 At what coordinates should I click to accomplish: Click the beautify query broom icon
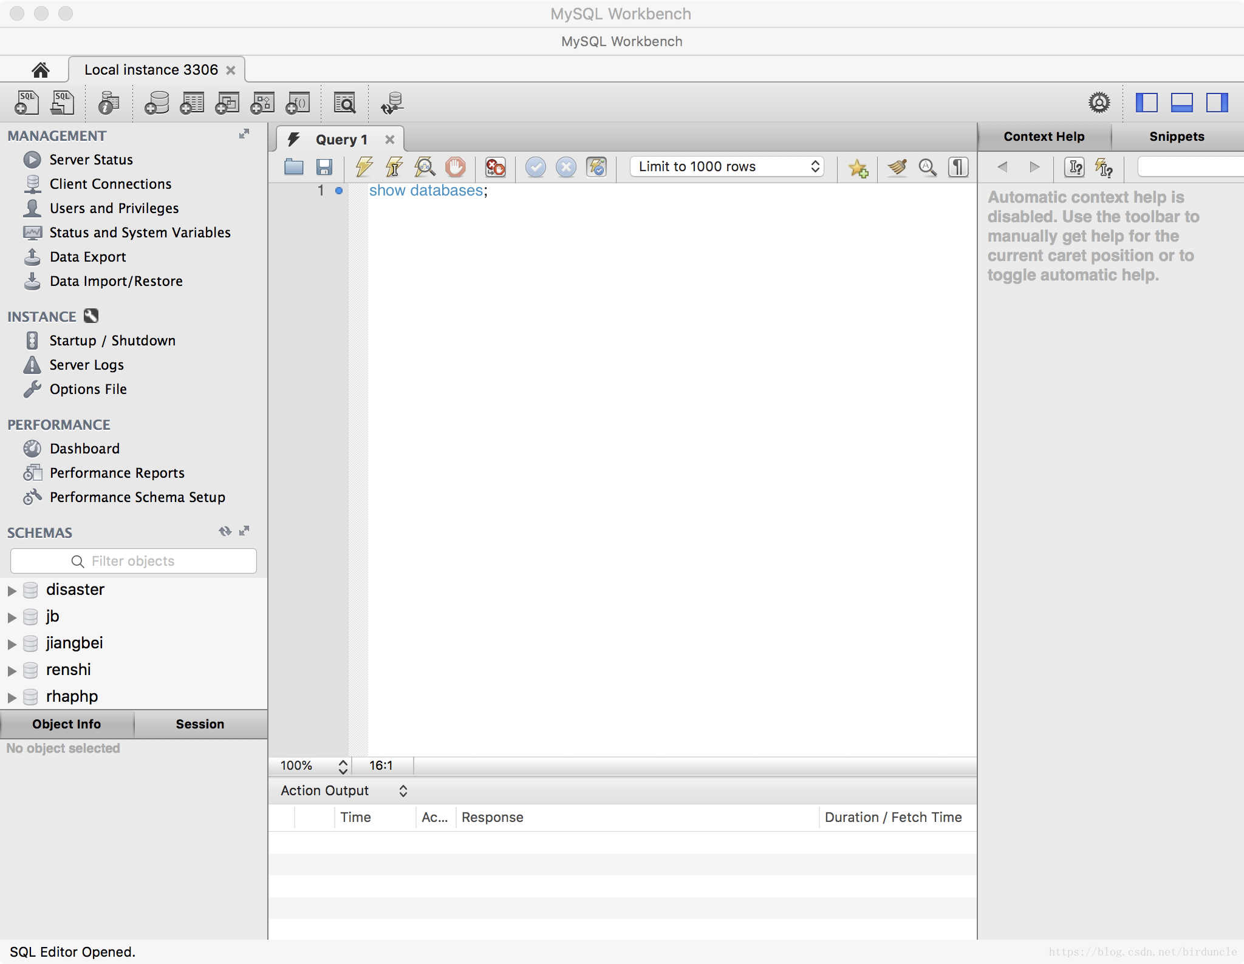pos(897,167)
